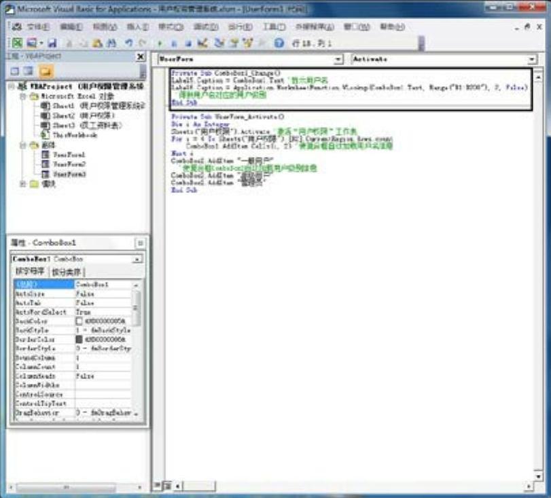Open Properties Window toolbar icon

tap(234, 43)
